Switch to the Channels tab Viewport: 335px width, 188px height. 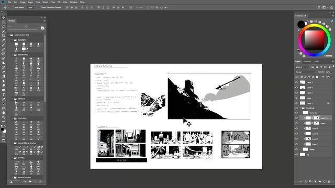[307, 62]
